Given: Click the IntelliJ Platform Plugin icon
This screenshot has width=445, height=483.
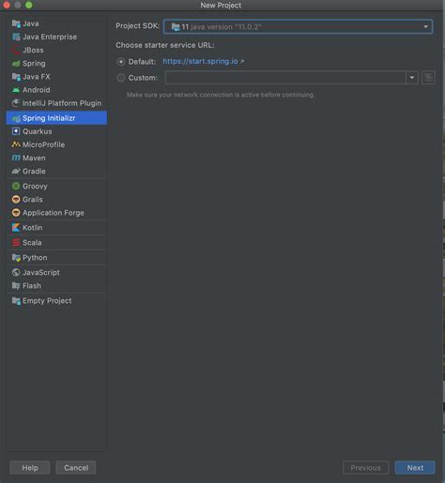Looking at the screenshot, I should point(16,103).
